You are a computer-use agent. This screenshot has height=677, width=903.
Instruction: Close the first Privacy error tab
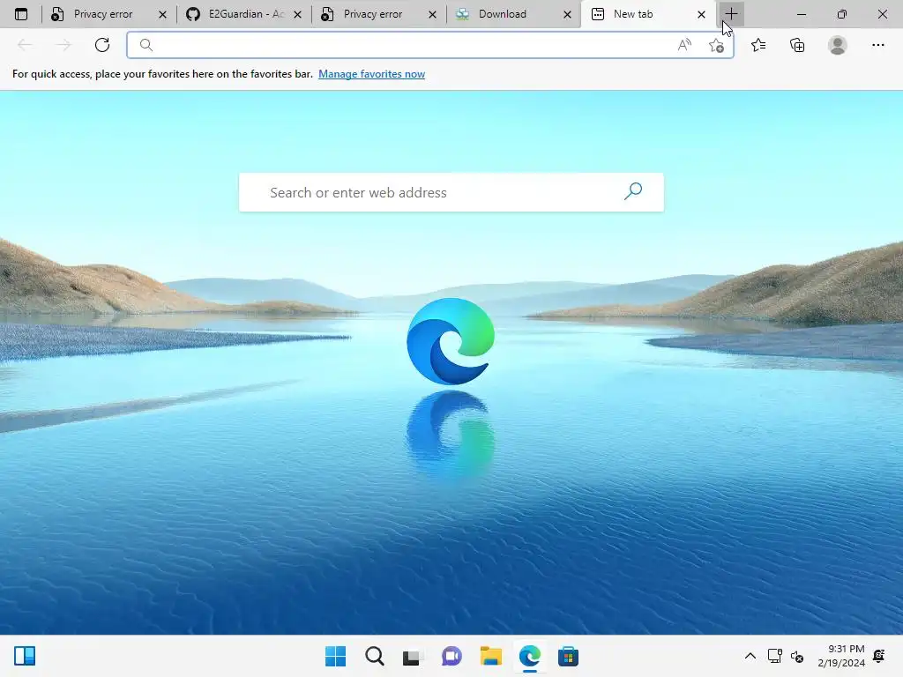coord(162,14)
